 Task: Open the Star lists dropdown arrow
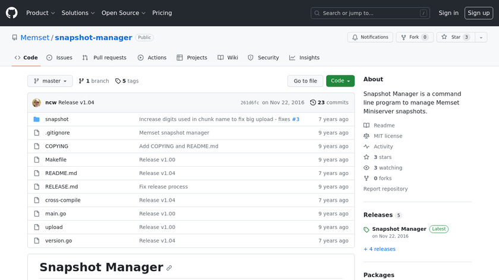click(x=481, y=37)
